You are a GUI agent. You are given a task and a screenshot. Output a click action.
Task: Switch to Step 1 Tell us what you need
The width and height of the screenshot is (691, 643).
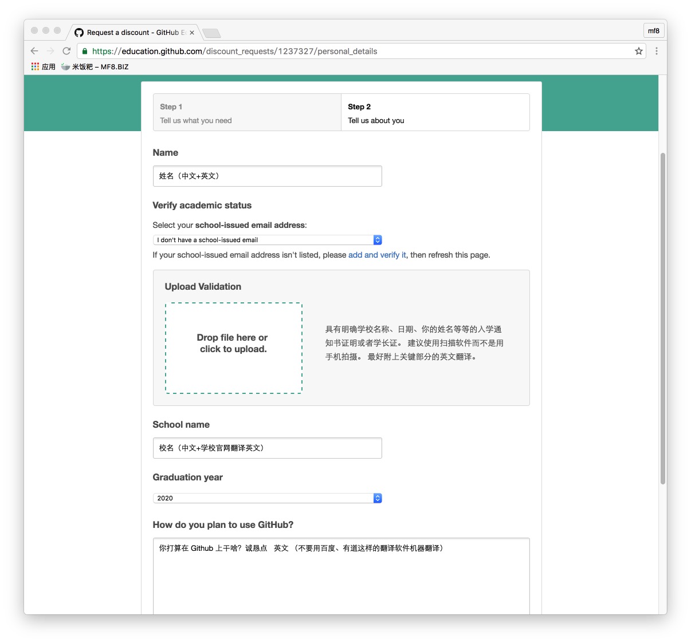[x=247, y=113]
